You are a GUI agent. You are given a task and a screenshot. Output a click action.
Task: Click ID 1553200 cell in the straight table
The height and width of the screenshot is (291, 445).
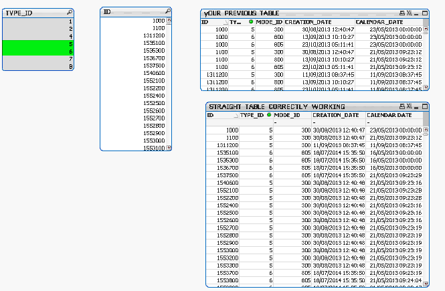tap(223, 258)
